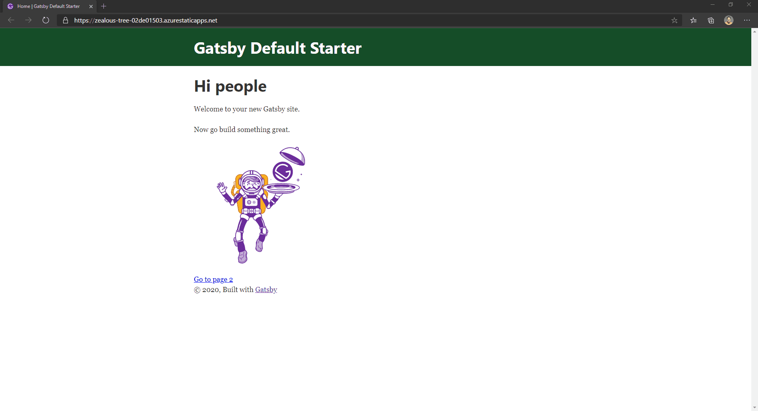
Task: Click the Gatsby Default Starter header title
Action: pos(278,48)
